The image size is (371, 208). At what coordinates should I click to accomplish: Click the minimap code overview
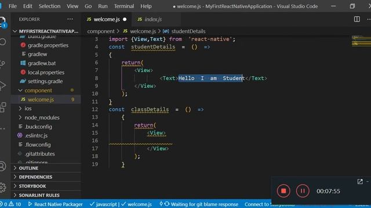point(361,40)
